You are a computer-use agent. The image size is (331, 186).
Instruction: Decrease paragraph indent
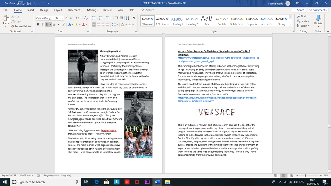coord(117,18)
